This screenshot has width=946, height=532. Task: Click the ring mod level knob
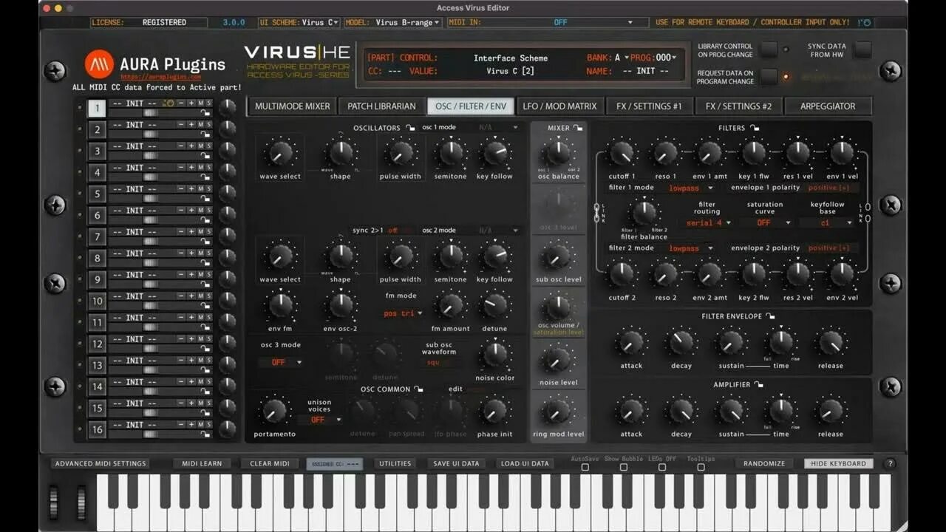coord(557,412)
